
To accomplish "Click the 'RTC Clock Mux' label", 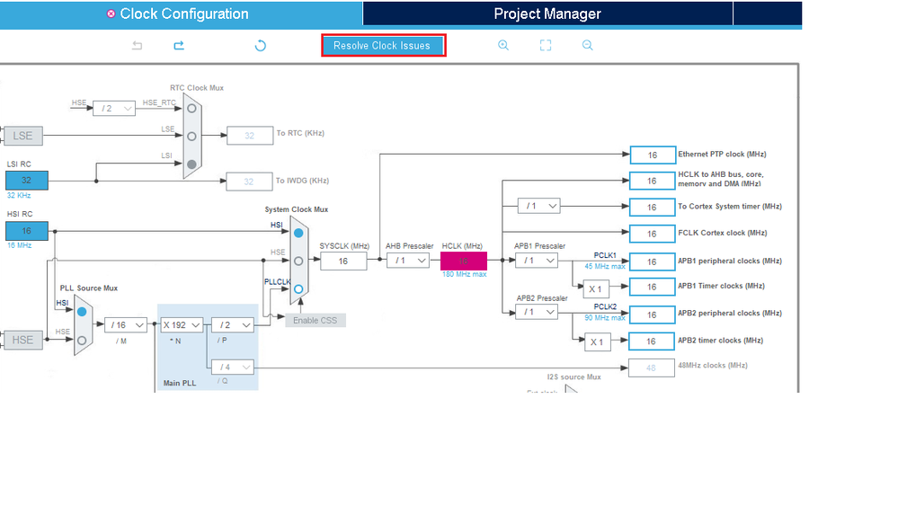I will coord(197,87).
